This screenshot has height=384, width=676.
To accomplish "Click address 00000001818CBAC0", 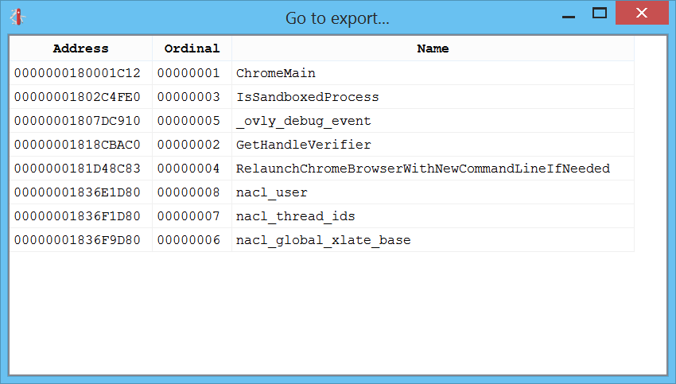I will [77, 145].
